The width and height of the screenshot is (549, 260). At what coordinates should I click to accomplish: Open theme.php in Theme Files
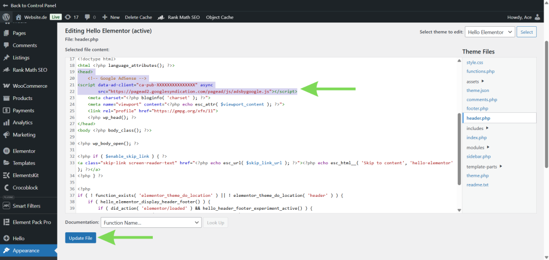(x=478, y=175)
